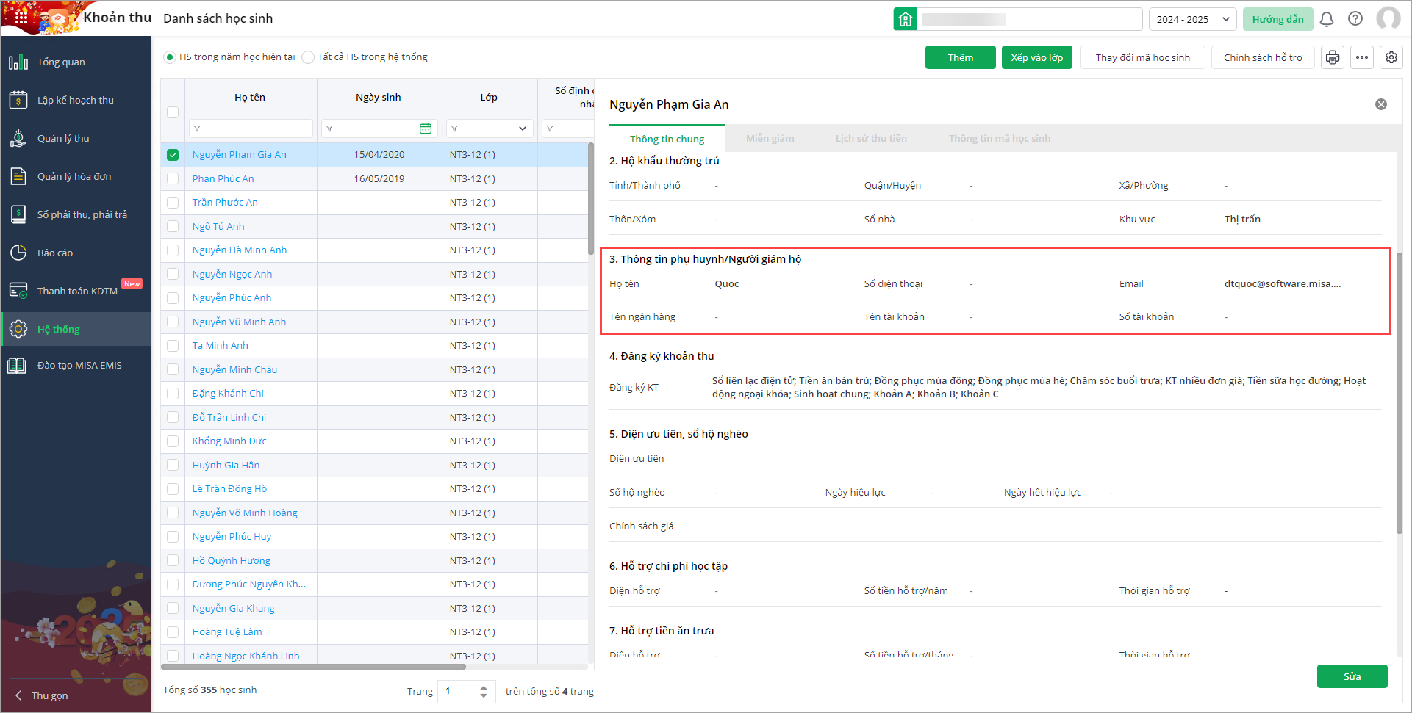Image resolution: width=1412 pixels, height=713 pixels.
Task: Click the page number stepper arrows
Action: pos(483,691)
